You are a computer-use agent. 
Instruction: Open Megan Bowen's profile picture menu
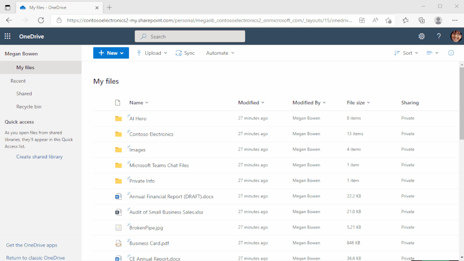point(456,36)
